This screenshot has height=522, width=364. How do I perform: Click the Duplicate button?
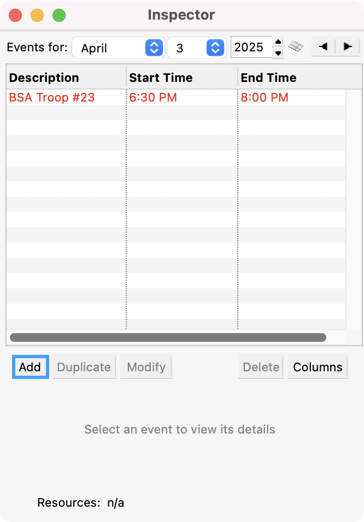pyautogui.click(x=84, y=367)
